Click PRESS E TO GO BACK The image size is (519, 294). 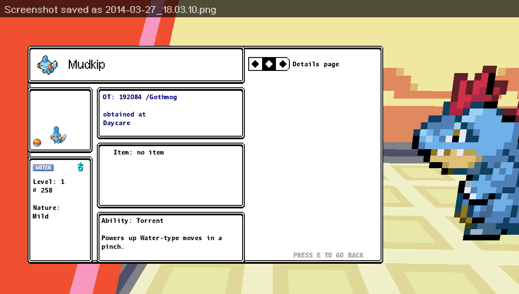(x=328, y=255)
